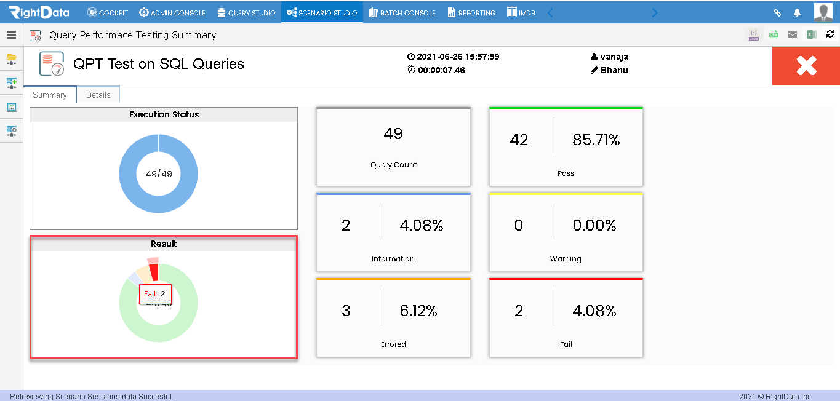This screenshot has width=840, height=401.
Task: Click the red Fail slice in Result chart
Action: [154, 272]
